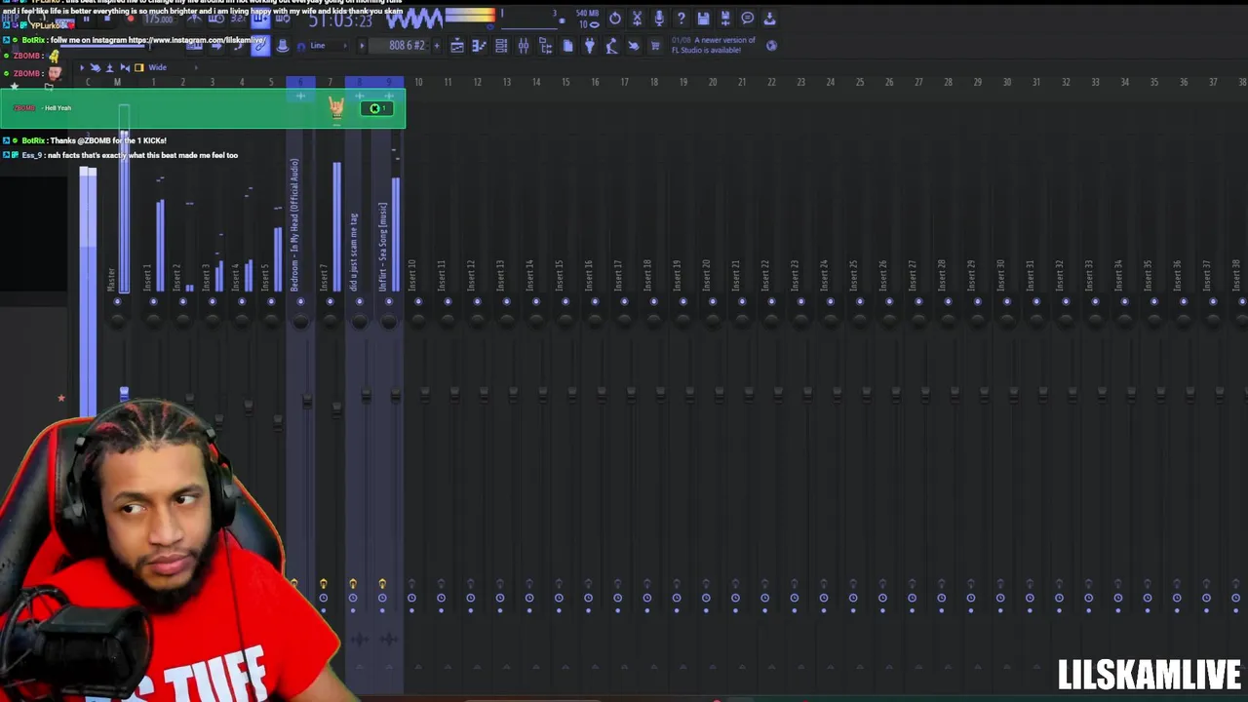Click the Insert 10 volume fader handle
This screenshot has width=1248, height=702.
[x=425, y=394]
